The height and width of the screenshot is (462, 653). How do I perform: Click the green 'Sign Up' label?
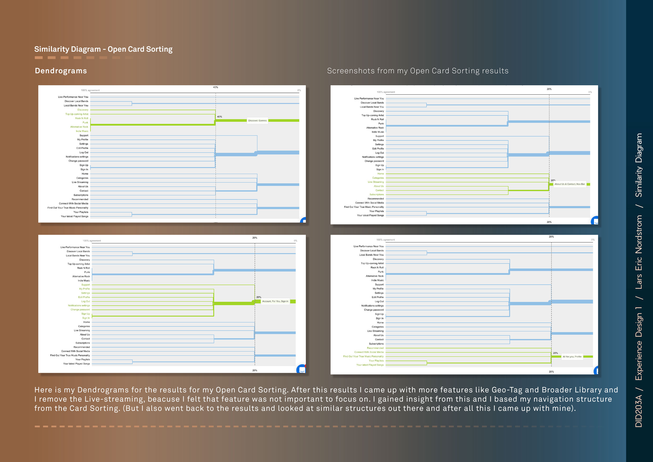pos(86,314)
